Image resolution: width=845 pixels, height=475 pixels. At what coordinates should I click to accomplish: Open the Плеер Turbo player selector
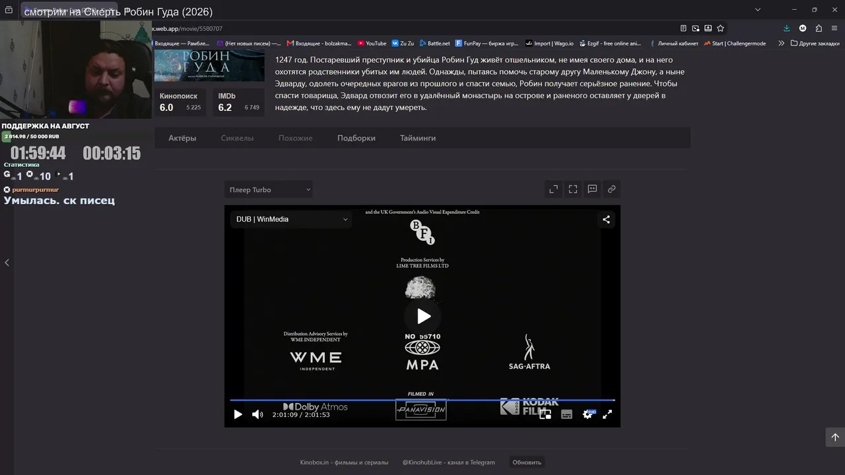pyautogui.click(x=268, y=190)
